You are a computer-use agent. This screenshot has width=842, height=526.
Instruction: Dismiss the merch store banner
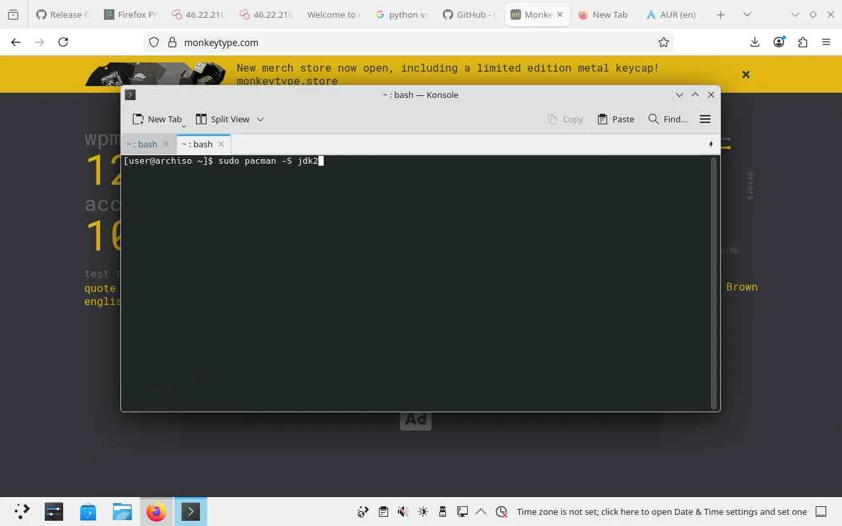click(x=746, y=74)
